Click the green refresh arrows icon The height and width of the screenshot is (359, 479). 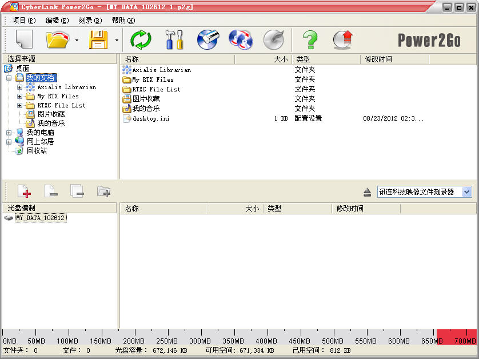[141, 40]
